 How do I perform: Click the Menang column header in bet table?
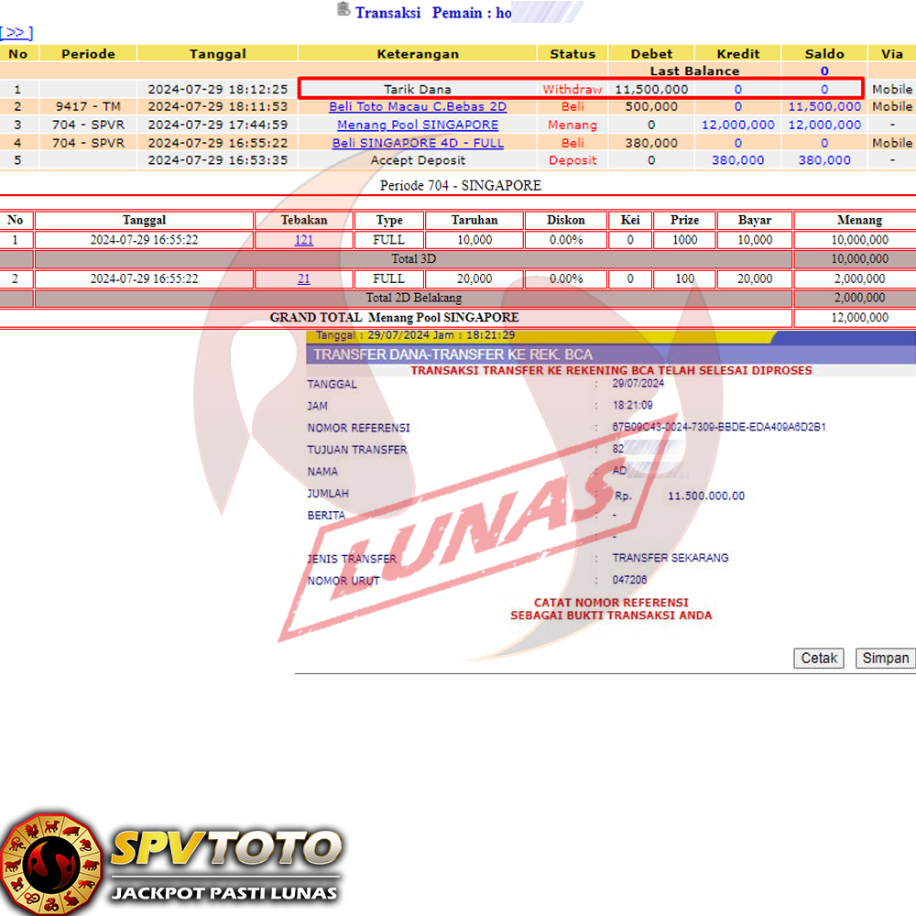point(859,220)
